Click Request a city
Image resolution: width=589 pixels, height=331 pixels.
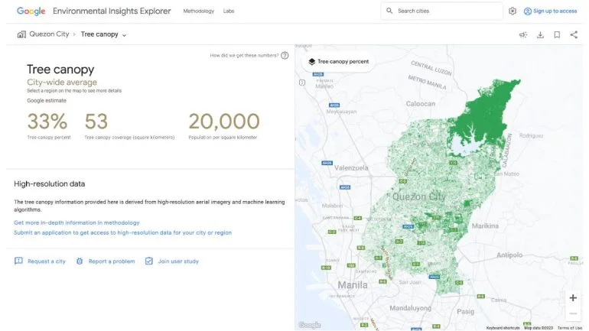tap(46, 261)
